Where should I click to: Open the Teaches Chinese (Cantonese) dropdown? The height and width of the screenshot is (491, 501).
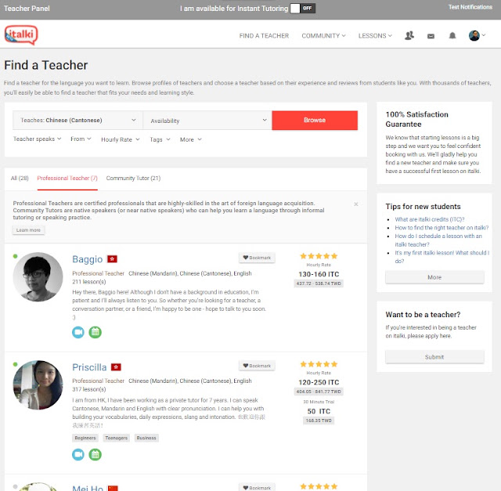(77, 120)
